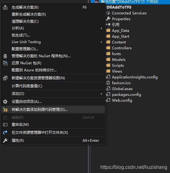Select 重命名(M) menu entry
The height and width of the screenshot is (173, 170).
click(53, 125)
